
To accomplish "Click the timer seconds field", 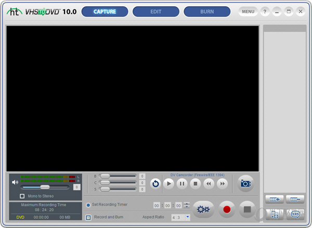I will 178,206.
